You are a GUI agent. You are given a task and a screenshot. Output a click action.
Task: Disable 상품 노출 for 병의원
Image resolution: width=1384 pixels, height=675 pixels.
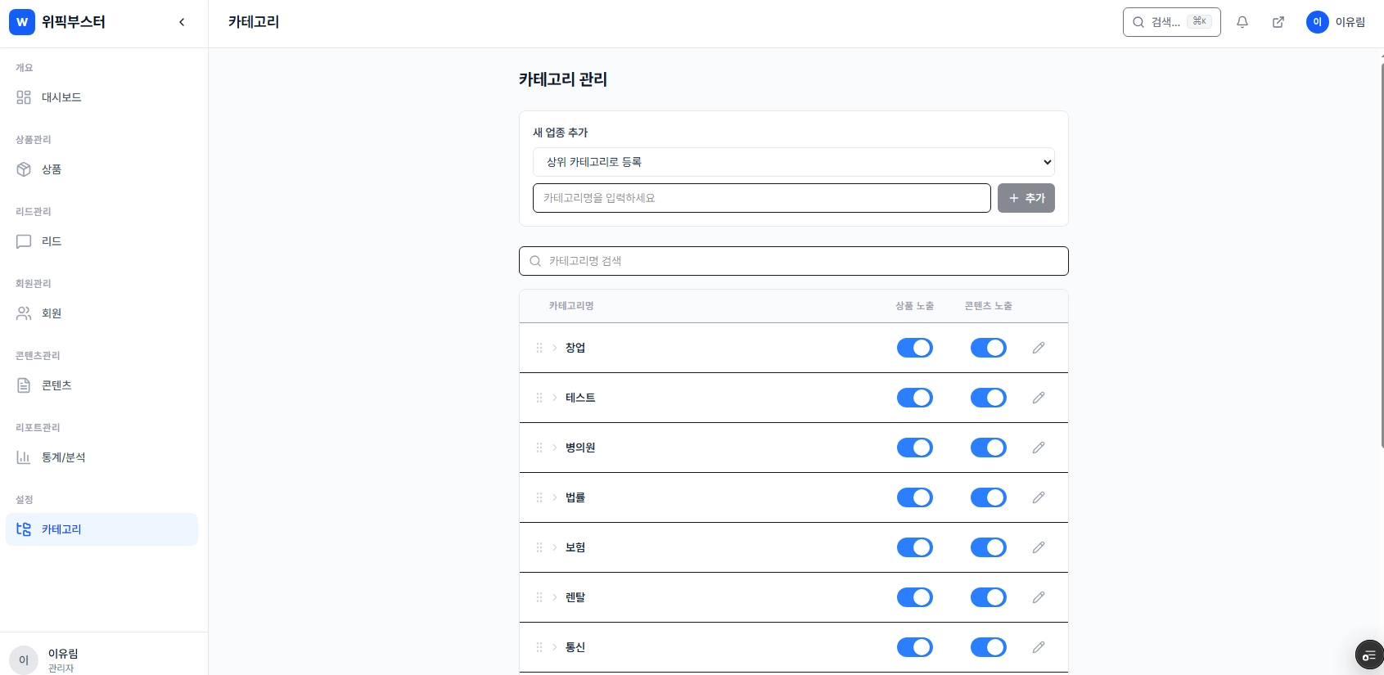pyautogui.click(x=915, y=448)
